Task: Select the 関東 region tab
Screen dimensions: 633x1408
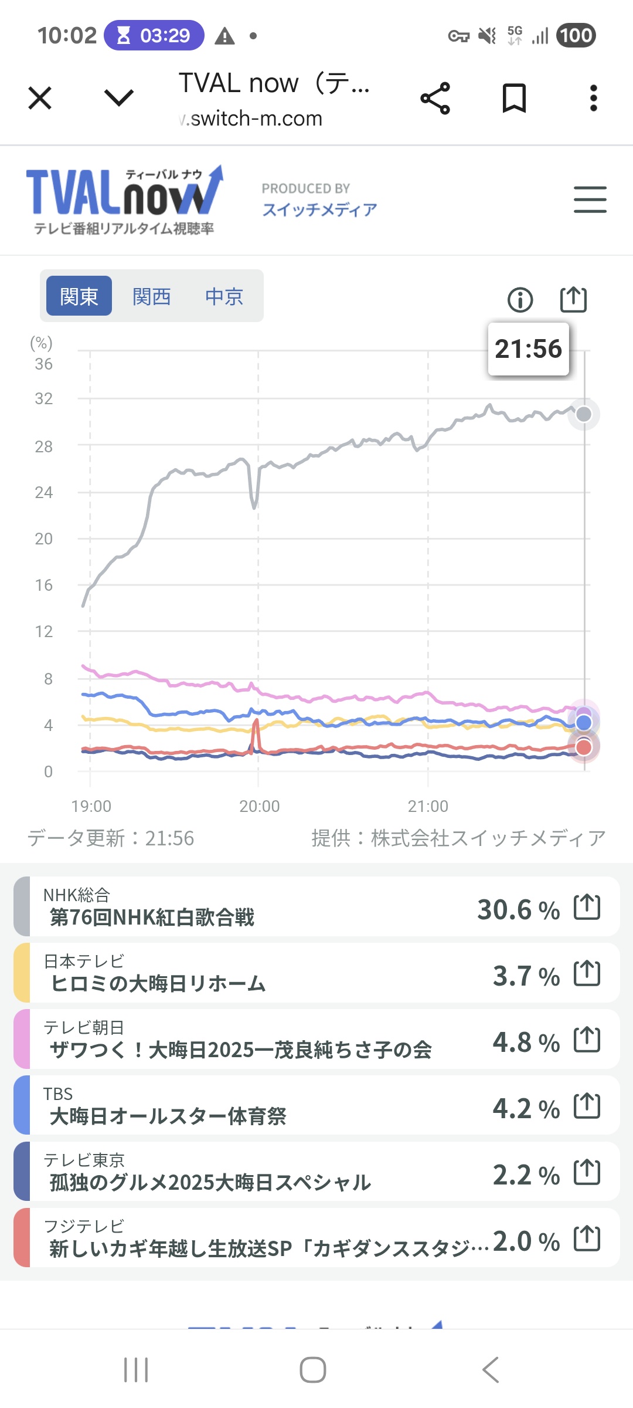Action: (79, 296)
